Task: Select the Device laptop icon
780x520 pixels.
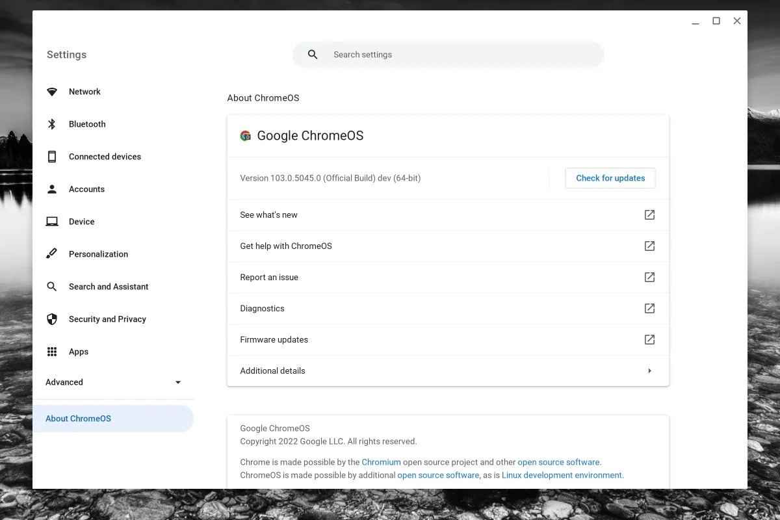Action: pyautogui.click(x=52, y=222)
